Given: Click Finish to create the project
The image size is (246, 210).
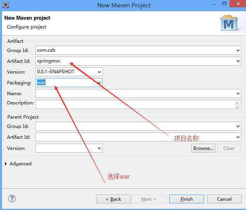Looking at the screenshot, I should [x=187, y=199].
